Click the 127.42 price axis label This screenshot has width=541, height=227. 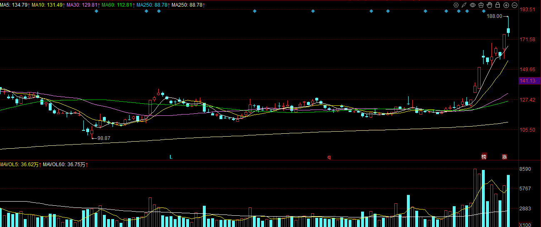click(x=527, y=100)
